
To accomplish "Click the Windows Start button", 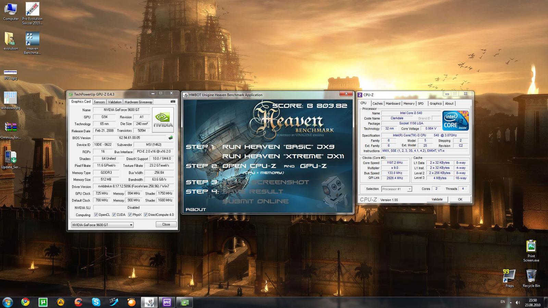I will pyautogui.click(x=8, y=302).
